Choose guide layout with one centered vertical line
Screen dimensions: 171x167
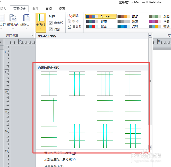pyautogui.click(x=49, y=84)
